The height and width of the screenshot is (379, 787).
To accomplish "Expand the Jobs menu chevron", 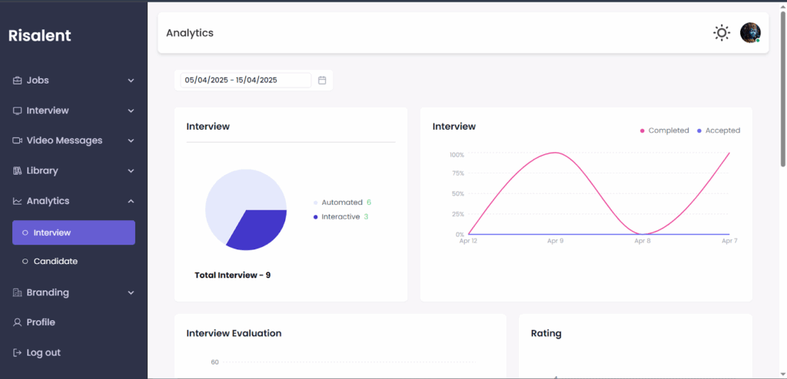I will click(131, 81).
